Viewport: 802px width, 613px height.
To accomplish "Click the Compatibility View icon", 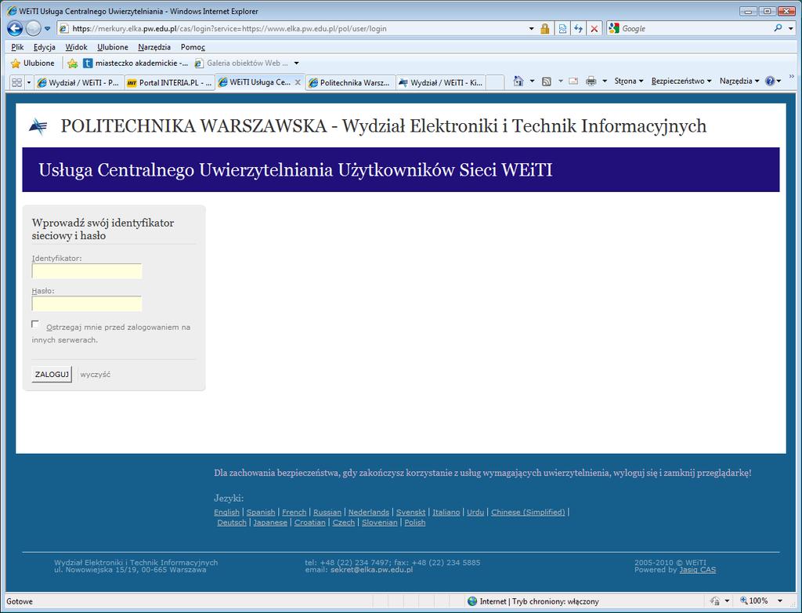I will [x=562, y=29].
